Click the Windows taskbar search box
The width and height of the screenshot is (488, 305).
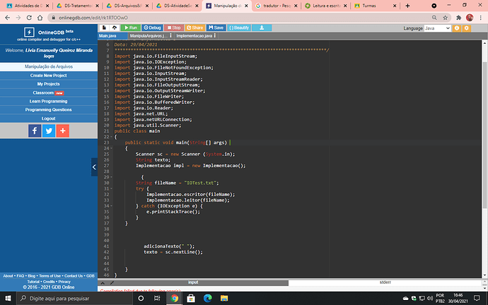[74, 299]
